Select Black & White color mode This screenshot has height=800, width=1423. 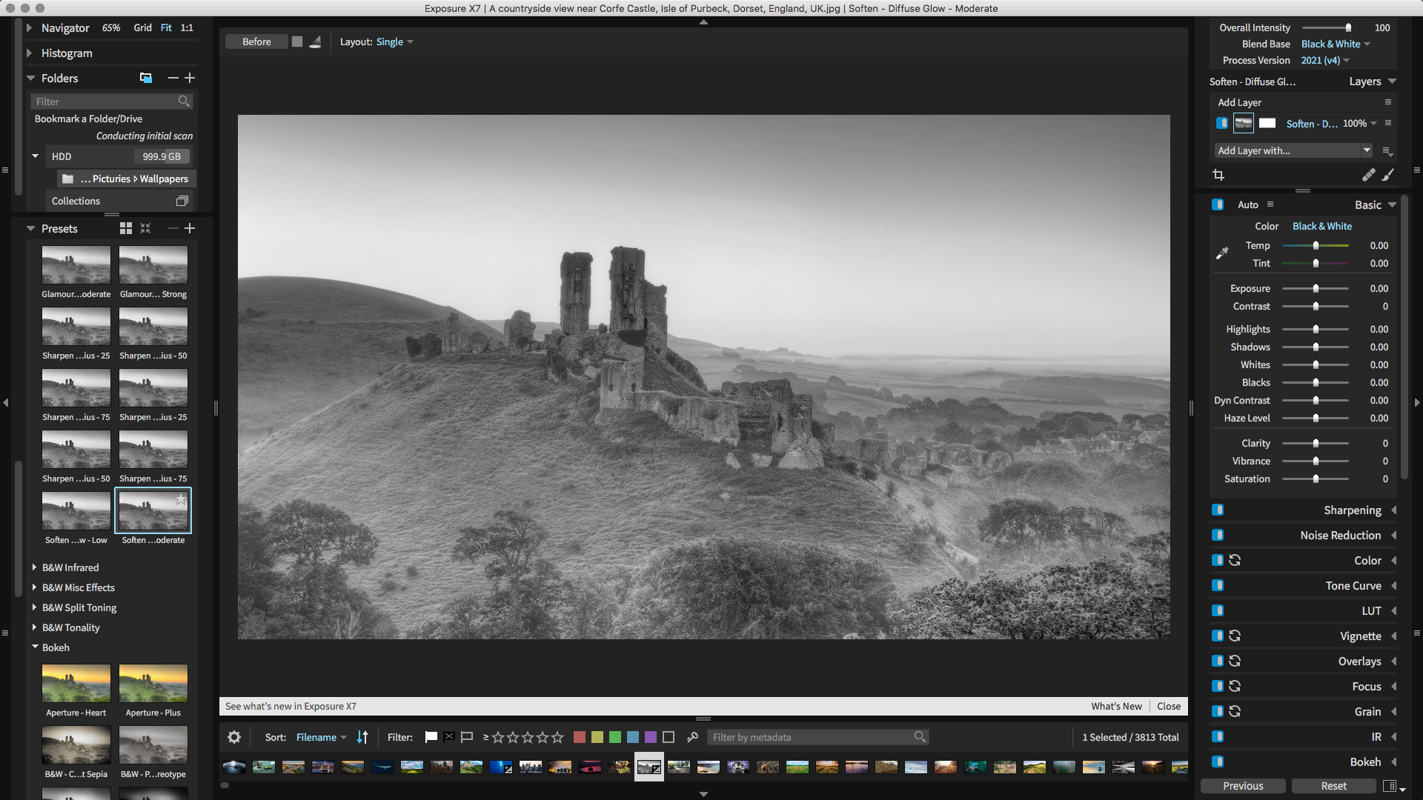tap(1322, 226)
